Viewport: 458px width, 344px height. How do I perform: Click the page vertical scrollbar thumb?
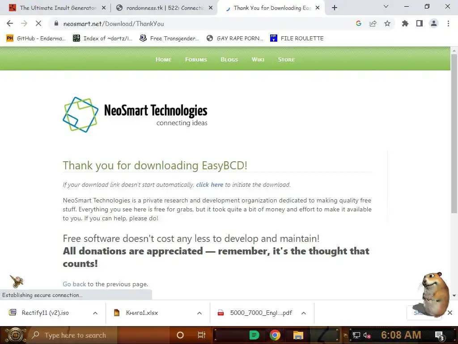point(454,133)
